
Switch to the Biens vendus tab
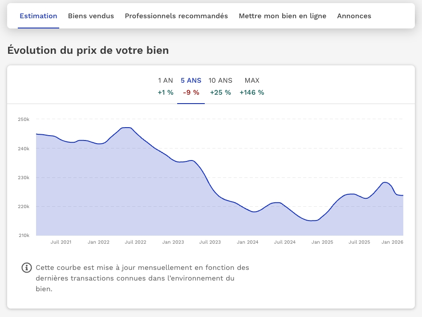pos(91,16)
